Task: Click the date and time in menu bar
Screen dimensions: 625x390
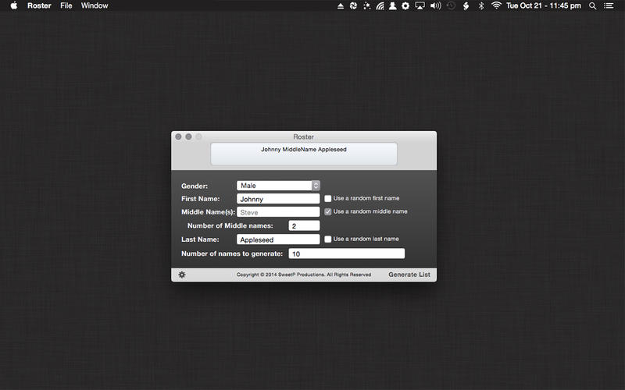Action: [544, 5]
